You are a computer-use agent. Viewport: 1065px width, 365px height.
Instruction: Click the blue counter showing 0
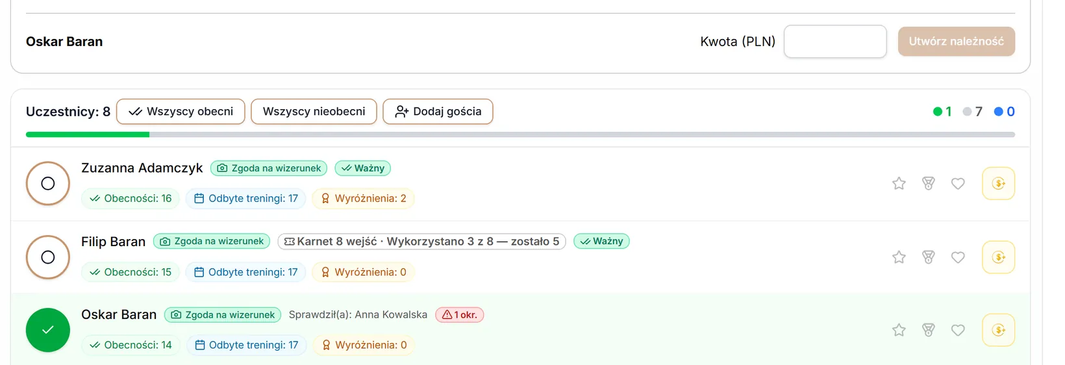[1004, 112]
